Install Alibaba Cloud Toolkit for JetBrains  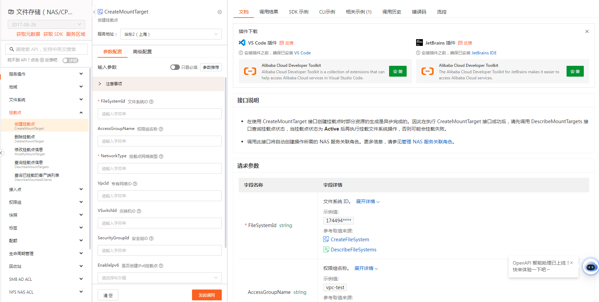575,71
